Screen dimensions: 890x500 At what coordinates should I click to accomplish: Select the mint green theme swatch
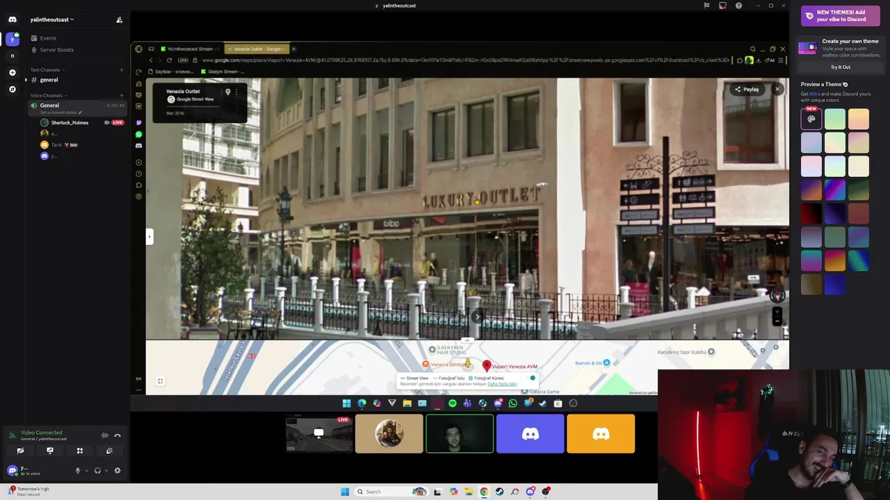[x=835, y=119]
